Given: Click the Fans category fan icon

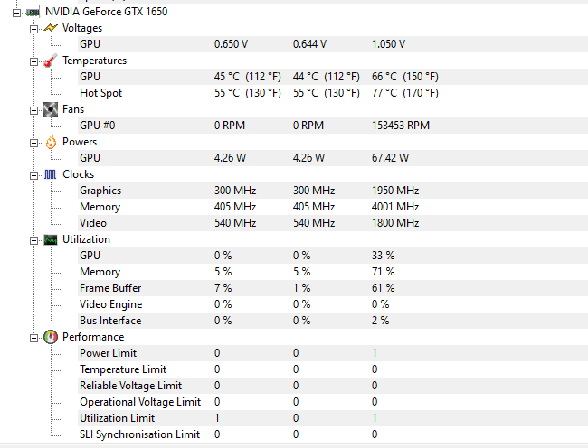Looking at the screenshot, I should 51,109.
